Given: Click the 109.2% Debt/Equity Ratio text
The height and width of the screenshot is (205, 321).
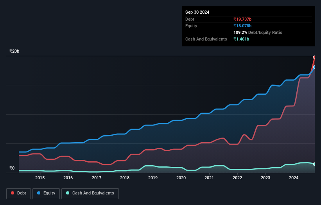Looking at the screenshot, I should [x=258, y=32].
